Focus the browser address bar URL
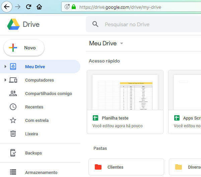Screen dimensions: 201x177 [120, 7]
